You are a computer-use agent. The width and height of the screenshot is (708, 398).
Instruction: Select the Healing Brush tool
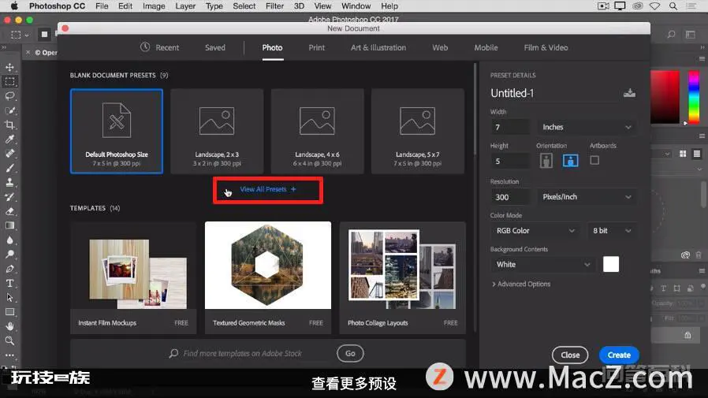(x=9, y=154)
